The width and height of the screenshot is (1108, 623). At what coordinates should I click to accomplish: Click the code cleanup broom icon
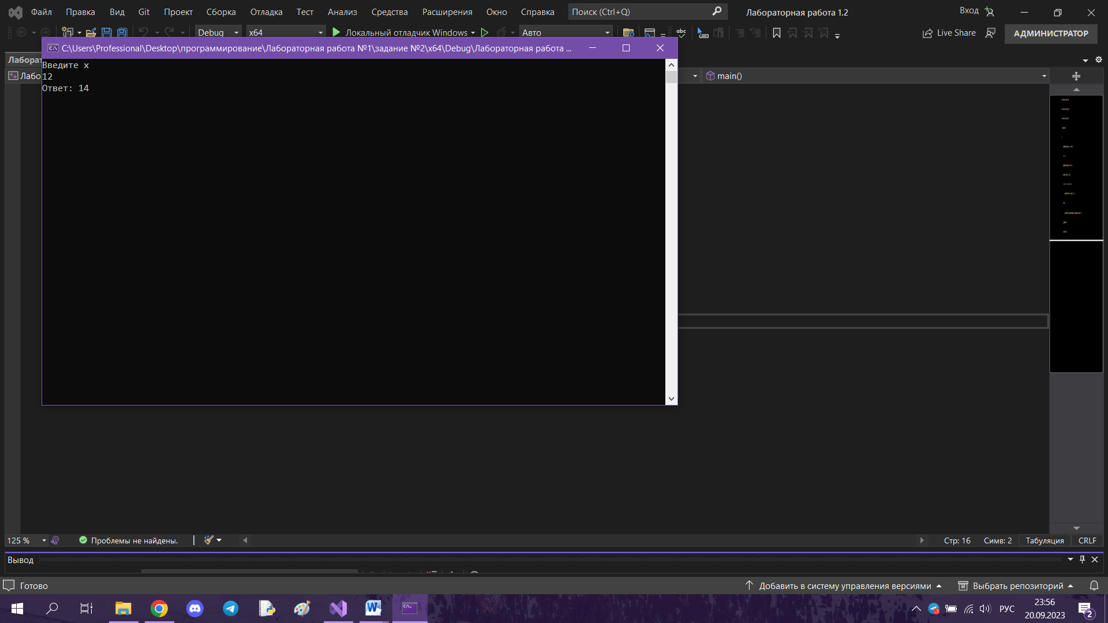coord(208,540)
